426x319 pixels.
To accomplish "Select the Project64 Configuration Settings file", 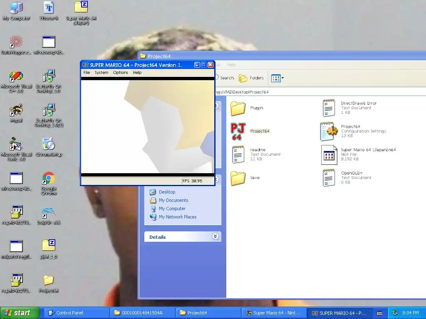I will point(329,131).
